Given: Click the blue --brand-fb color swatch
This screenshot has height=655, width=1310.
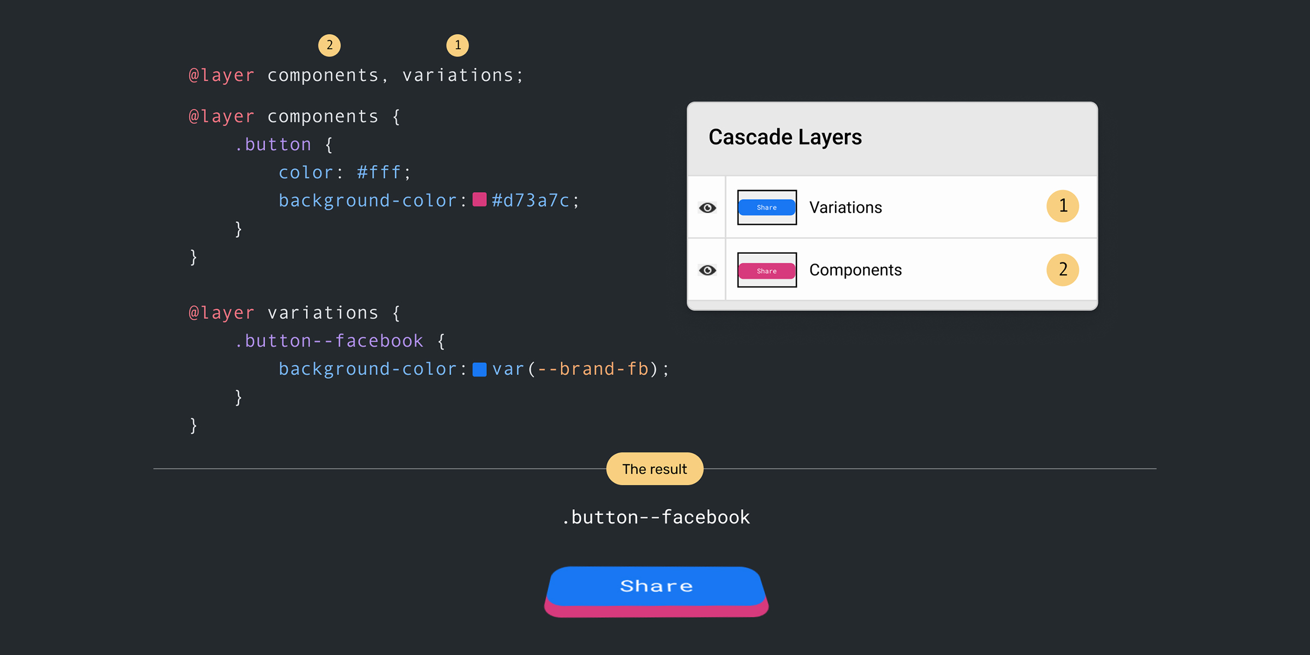Looking at the screenshot, I should point(479,370).
